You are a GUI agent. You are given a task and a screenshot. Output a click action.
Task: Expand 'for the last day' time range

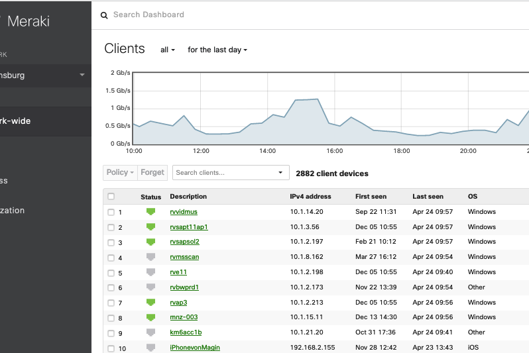[217, 50]
